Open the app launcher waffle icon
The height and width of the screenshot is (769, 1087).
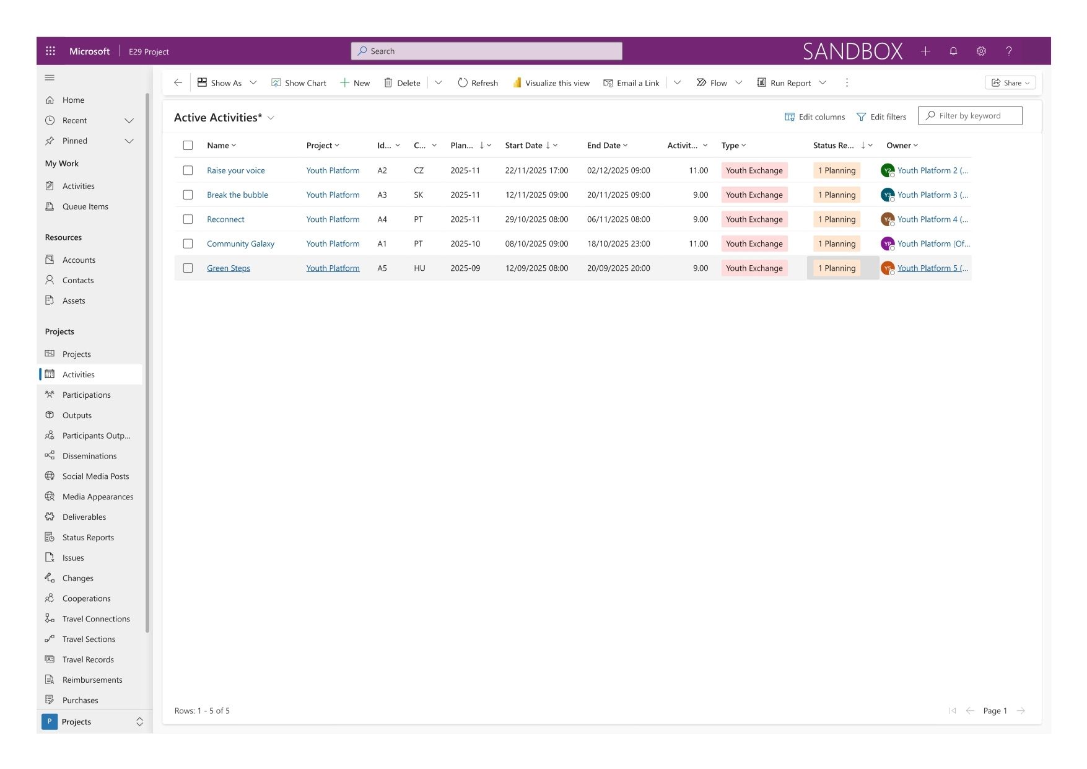tap(51, 51)
